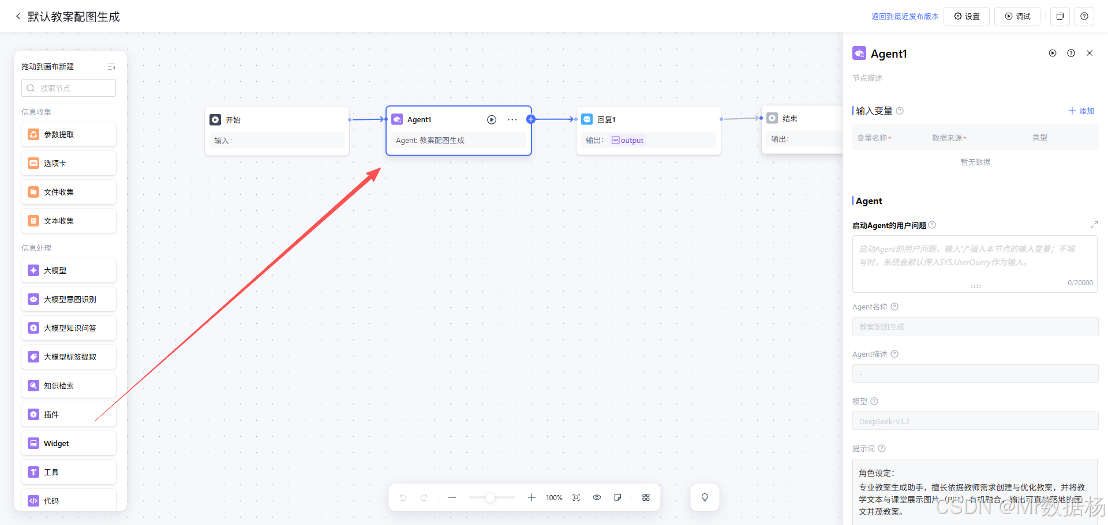Select the 代码 node
This screenshot has width=1108, height=525.
tap(69, 500)
